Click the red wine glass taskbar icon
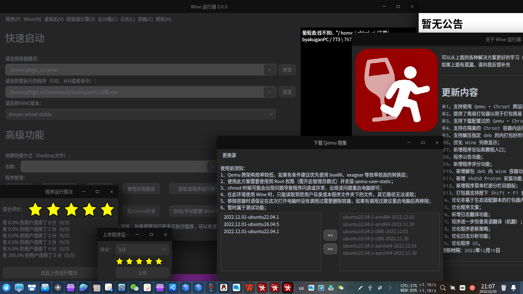The width and height of the screenshot is (523, 294). pos(211,288)
